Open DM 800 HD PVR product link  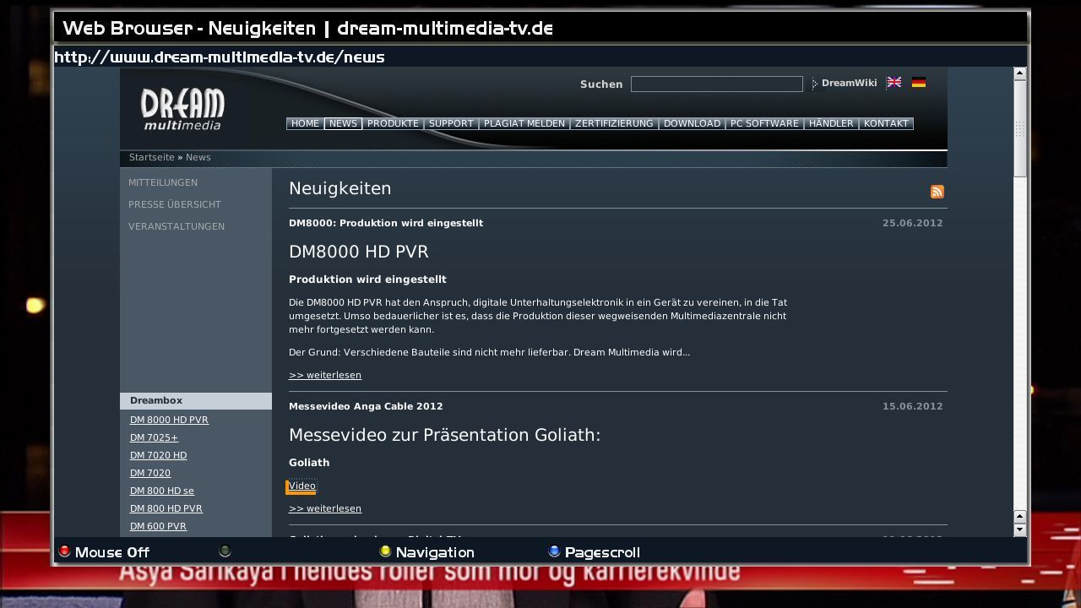(x=166, y=508)
